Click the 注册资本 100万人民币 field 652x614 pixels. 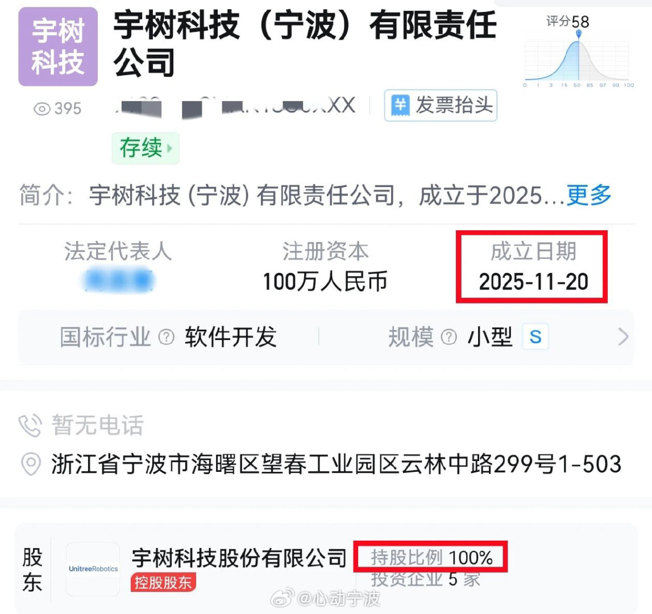pos(325,267)
